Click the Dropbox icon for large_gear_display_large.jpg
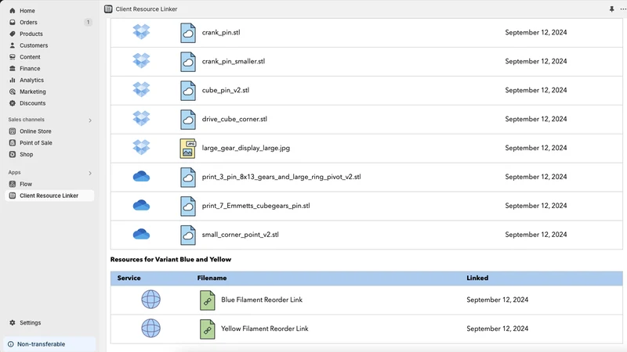Viewport: 627px width, 352px height. coord(141,147)
